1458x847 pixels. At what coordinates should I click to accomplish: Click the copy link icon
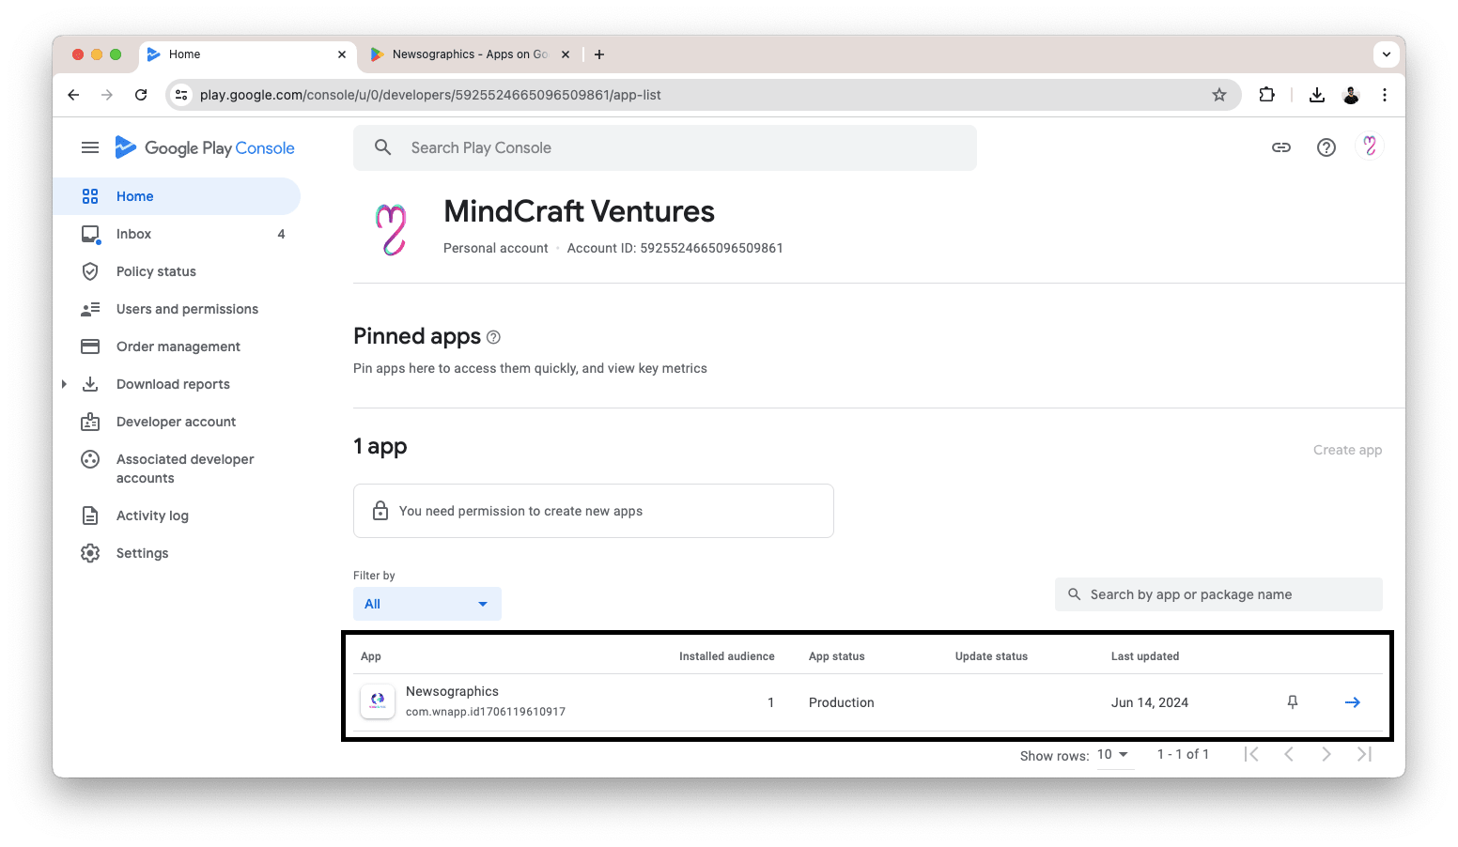pyautogui.click(x=1280, y=147)
